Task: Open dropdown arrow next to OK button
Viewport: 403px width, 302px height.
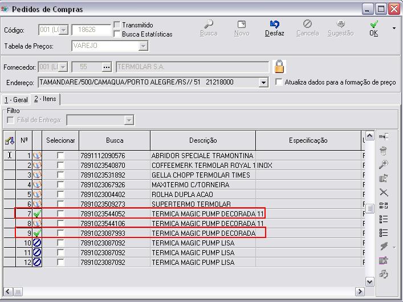Action: [394, 27]
